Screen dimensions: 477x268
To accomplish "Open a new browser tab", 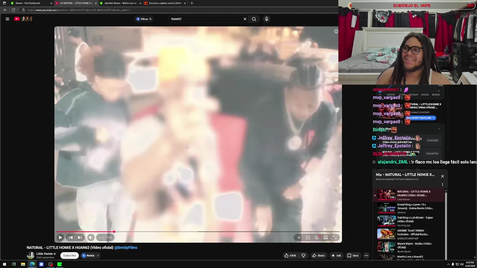I will click(x=192, y=3).
